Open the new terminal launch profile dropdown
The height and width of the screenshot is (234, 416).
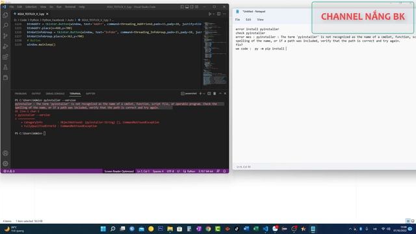pos(203,94)
